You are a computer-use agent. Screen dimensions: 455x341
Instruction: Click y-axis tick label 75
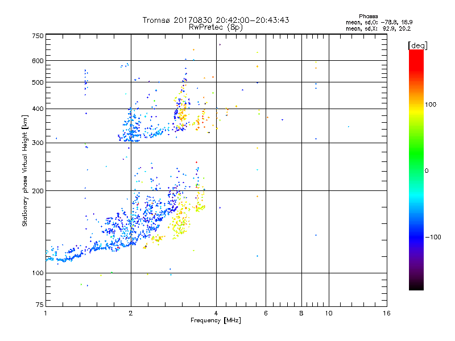40,305
